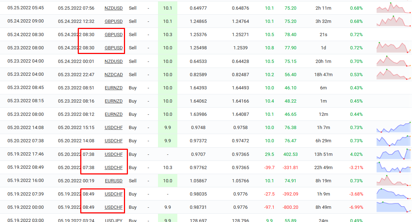View sparkline chart for the 1d GBPUSD trade
This screenshot has height=222, width=412.
[x=393, y=48]
